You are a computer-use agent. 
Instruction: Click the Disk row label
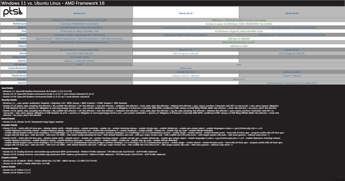pyautogui.click(x=24, y=31)
